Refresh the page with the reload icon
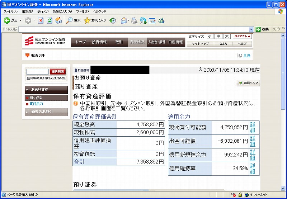This screenshot has height=199, width=287. point(50,20)
